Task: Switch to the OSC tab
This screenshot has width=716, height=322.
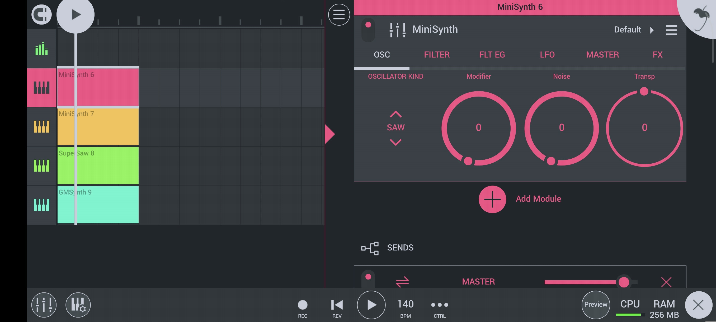Action: [x=382, y=55]
